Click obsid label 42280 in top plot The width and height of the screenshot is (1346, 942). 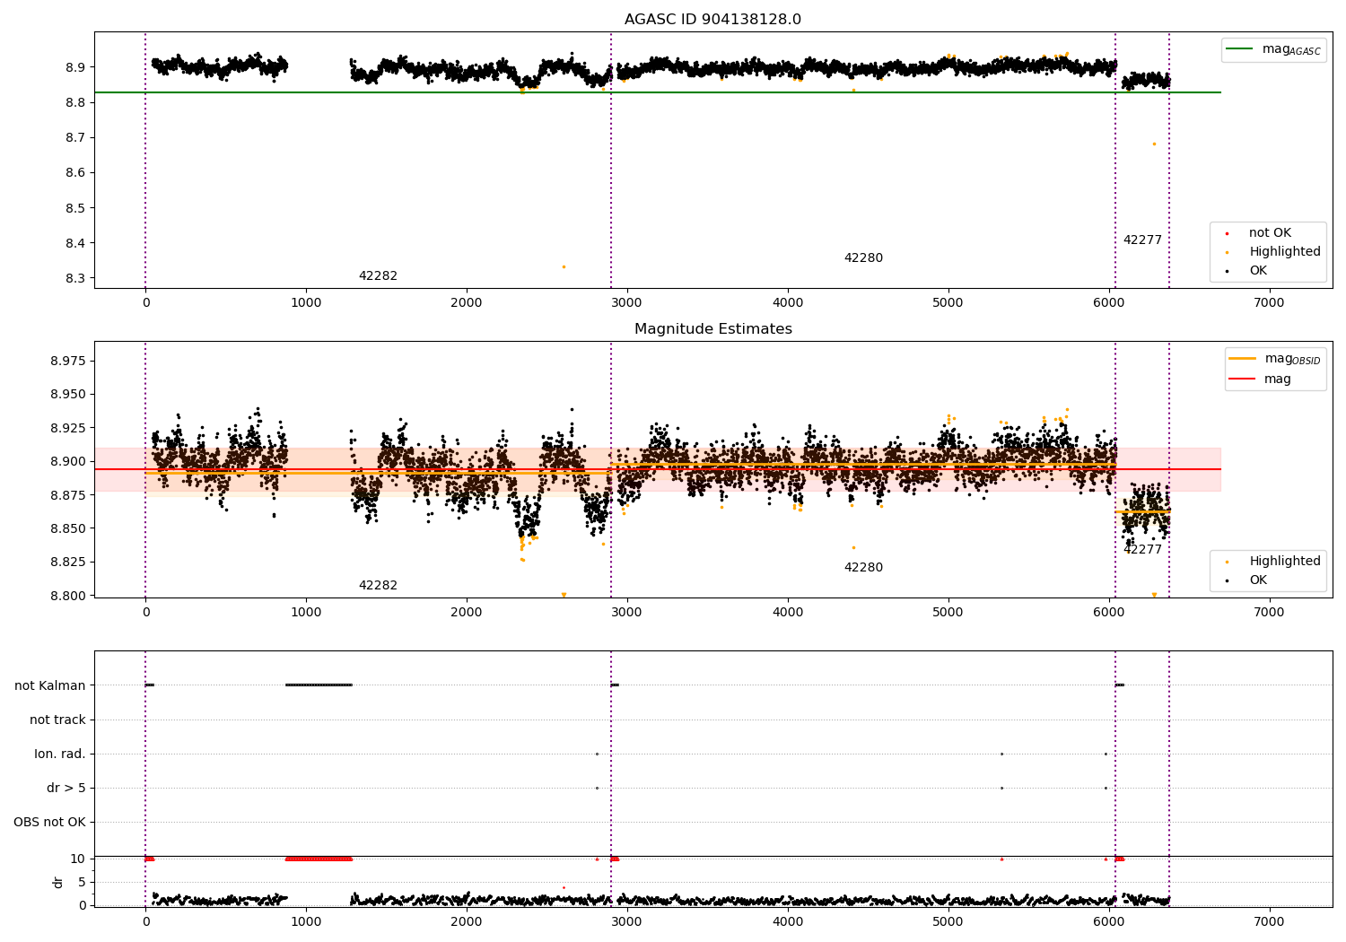click(x=863, y=258)
